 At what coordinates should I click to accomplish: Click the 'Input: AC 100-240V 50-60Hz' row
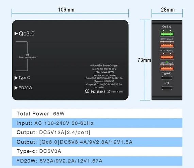click(97, 123)
